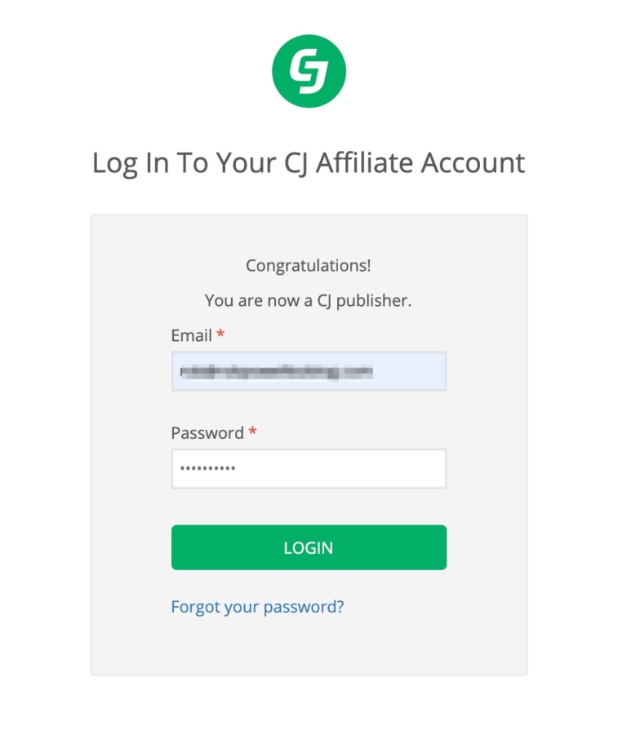Image resolution: width=627 pixels, height=730 pixels.
Task: Click the Congratulations! message
Action: [309, 265]
